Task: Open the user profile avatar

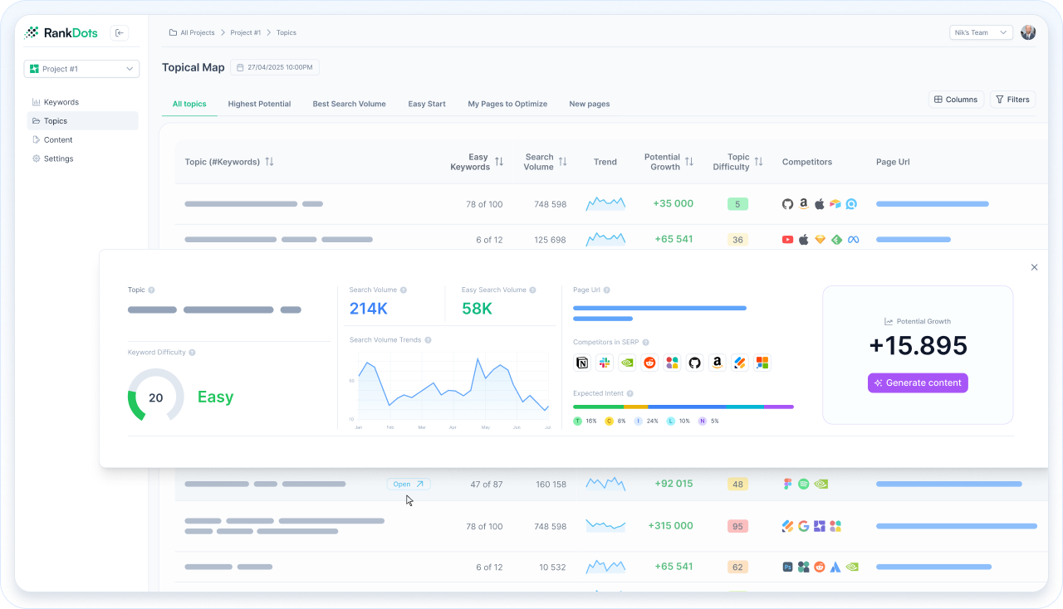Action: click(1028, 32)
